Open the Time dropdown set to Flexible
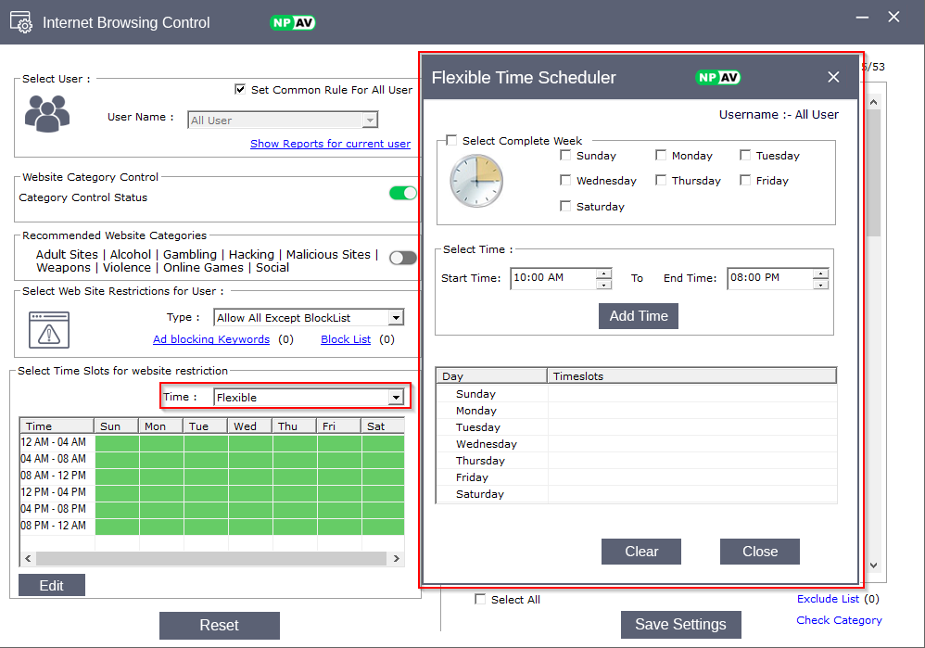The height and width of the screenshot is (648, 925). 396,398
